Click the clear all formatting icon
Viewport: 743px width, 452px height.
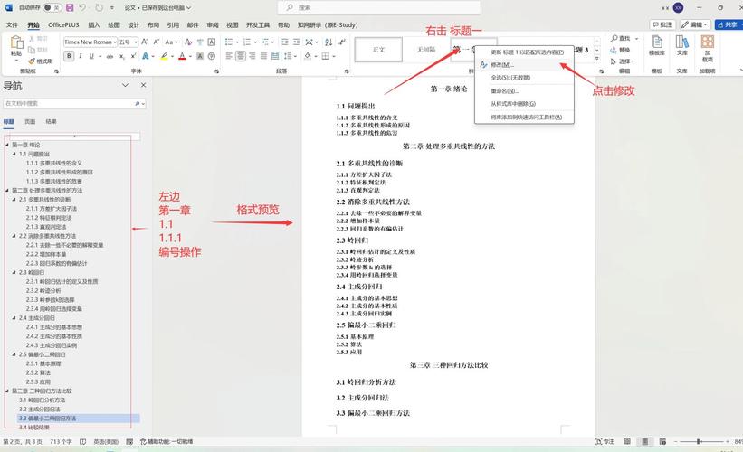pos(188,42)
